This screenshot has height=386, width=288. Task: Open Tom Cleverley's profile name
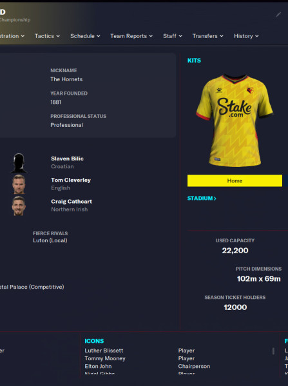[71, 180]
